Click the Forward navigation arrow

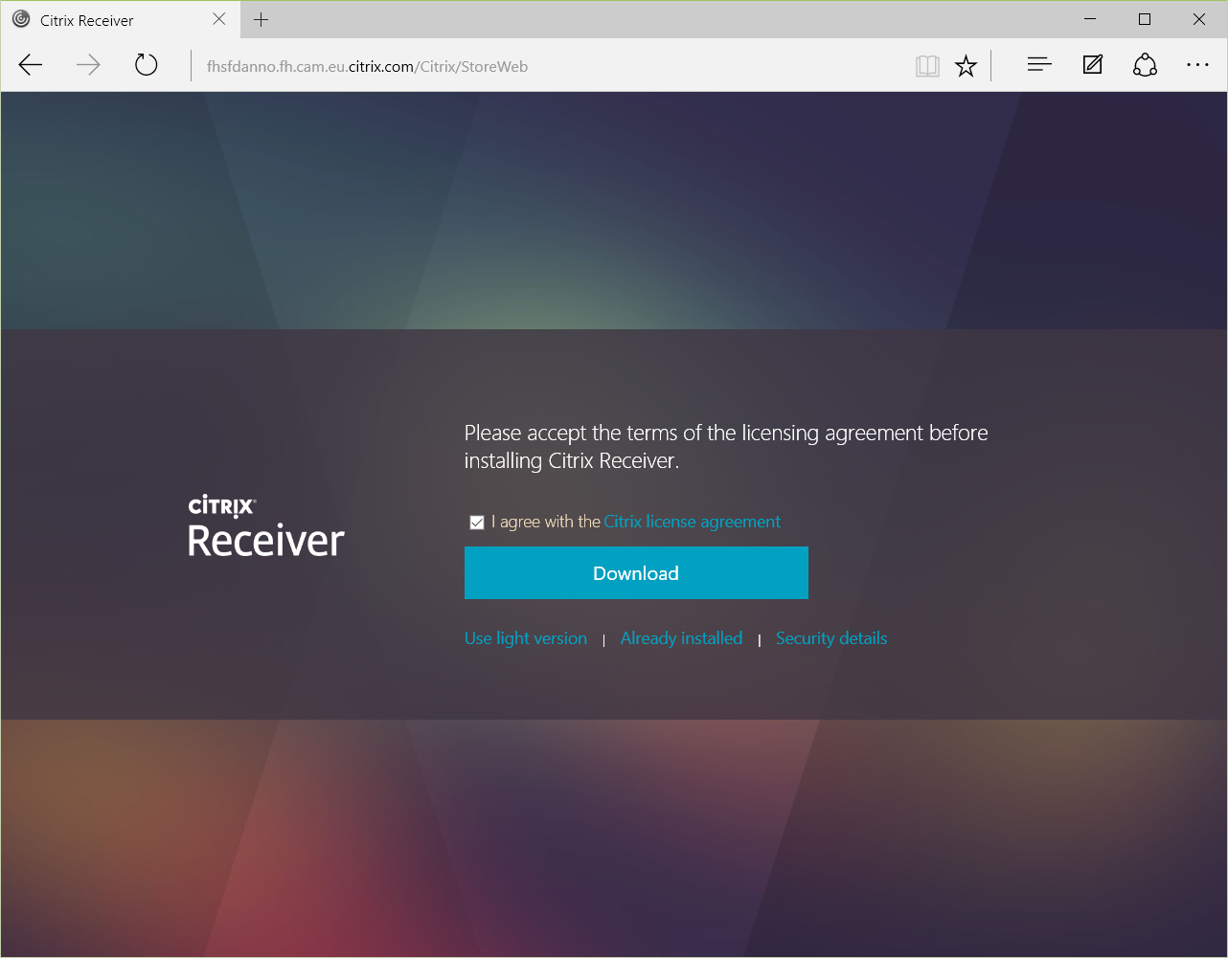[x=88, y=65]
